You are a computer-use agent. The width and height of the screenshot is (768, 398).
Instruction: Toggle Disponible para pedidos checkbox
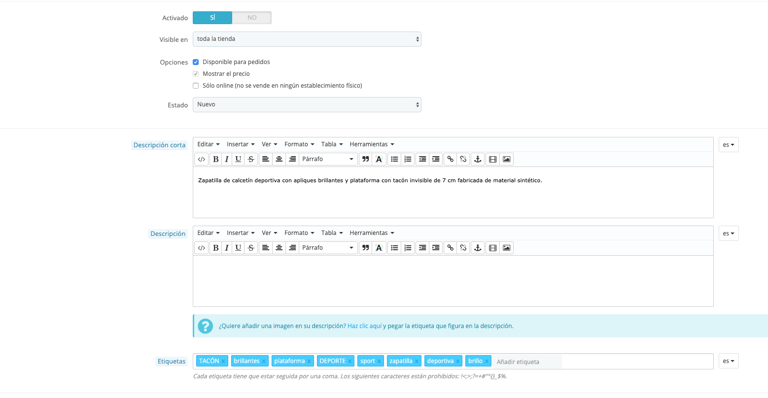pos(196,62)
